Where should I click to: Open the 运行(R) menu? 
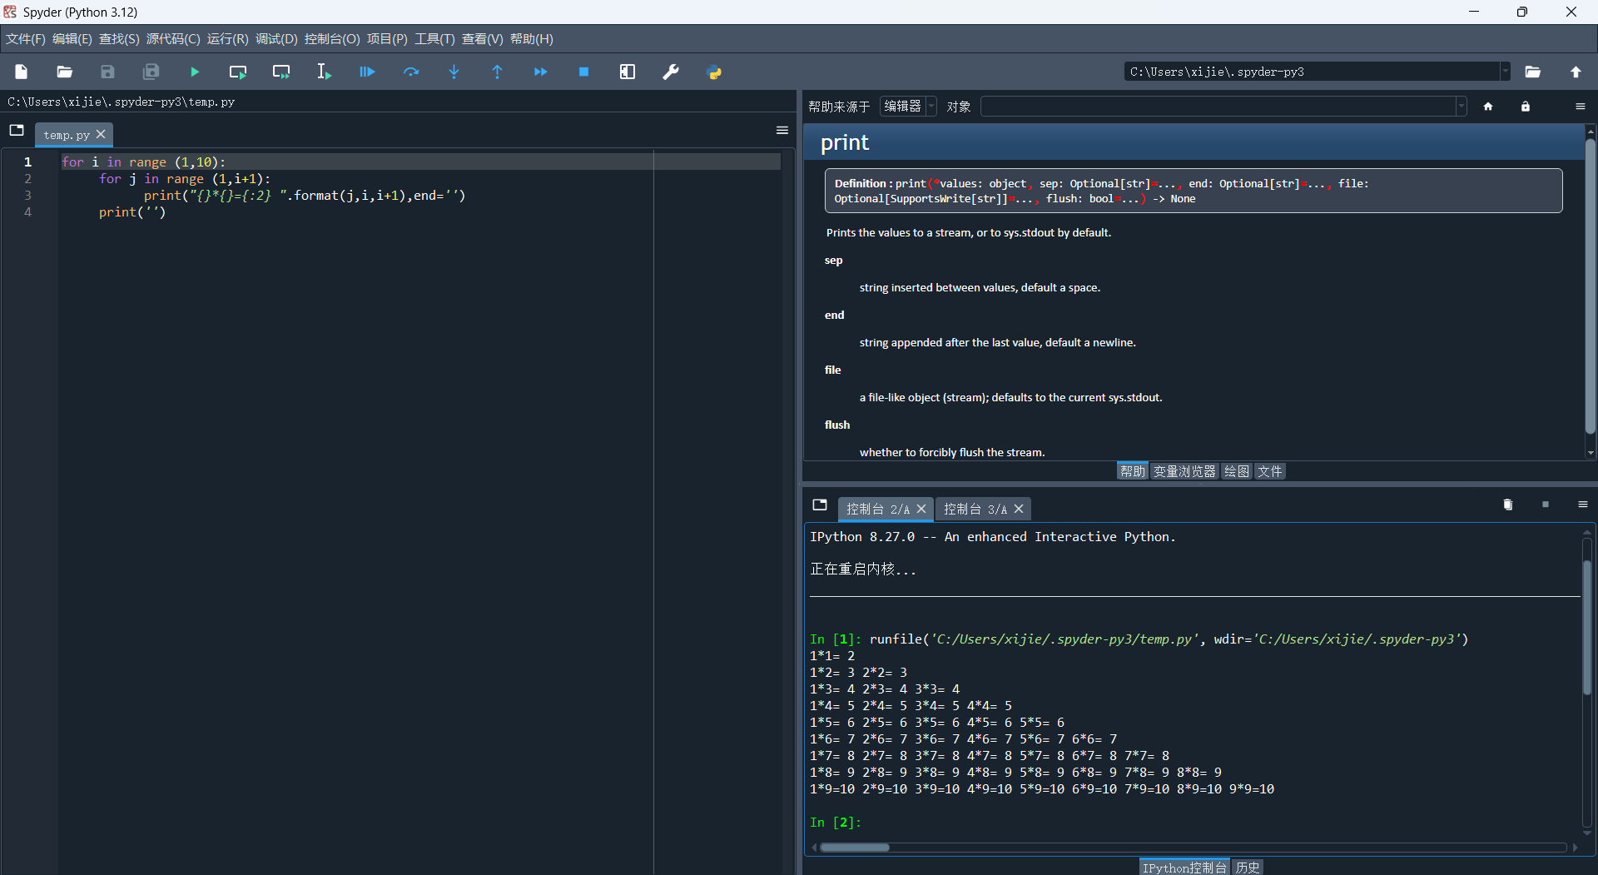(227, 39)
